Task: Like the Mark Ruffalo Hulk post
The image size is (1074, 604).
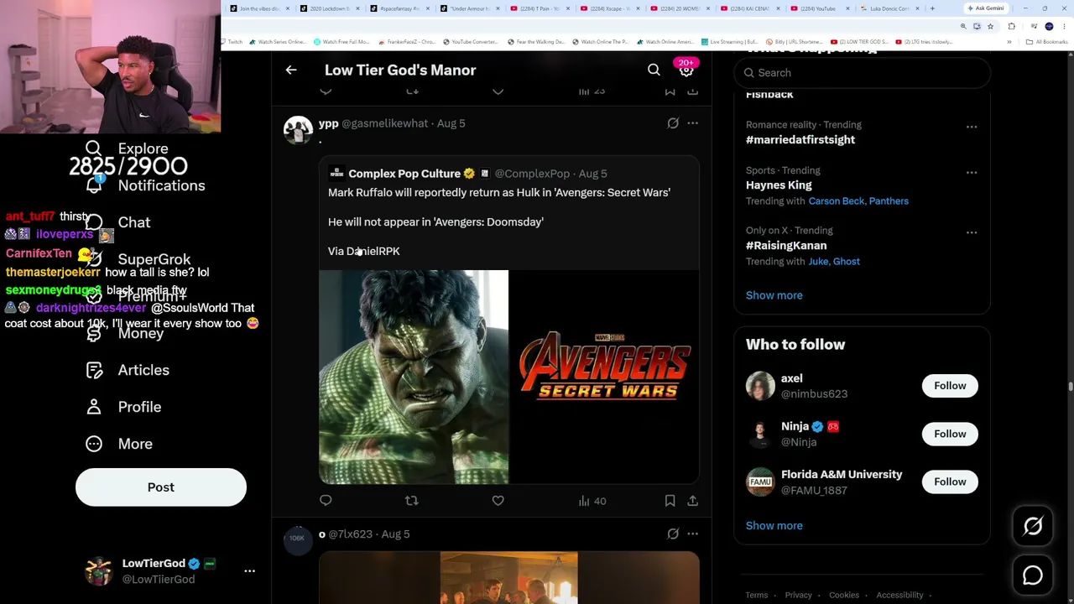Action: [x=498, y=501]
